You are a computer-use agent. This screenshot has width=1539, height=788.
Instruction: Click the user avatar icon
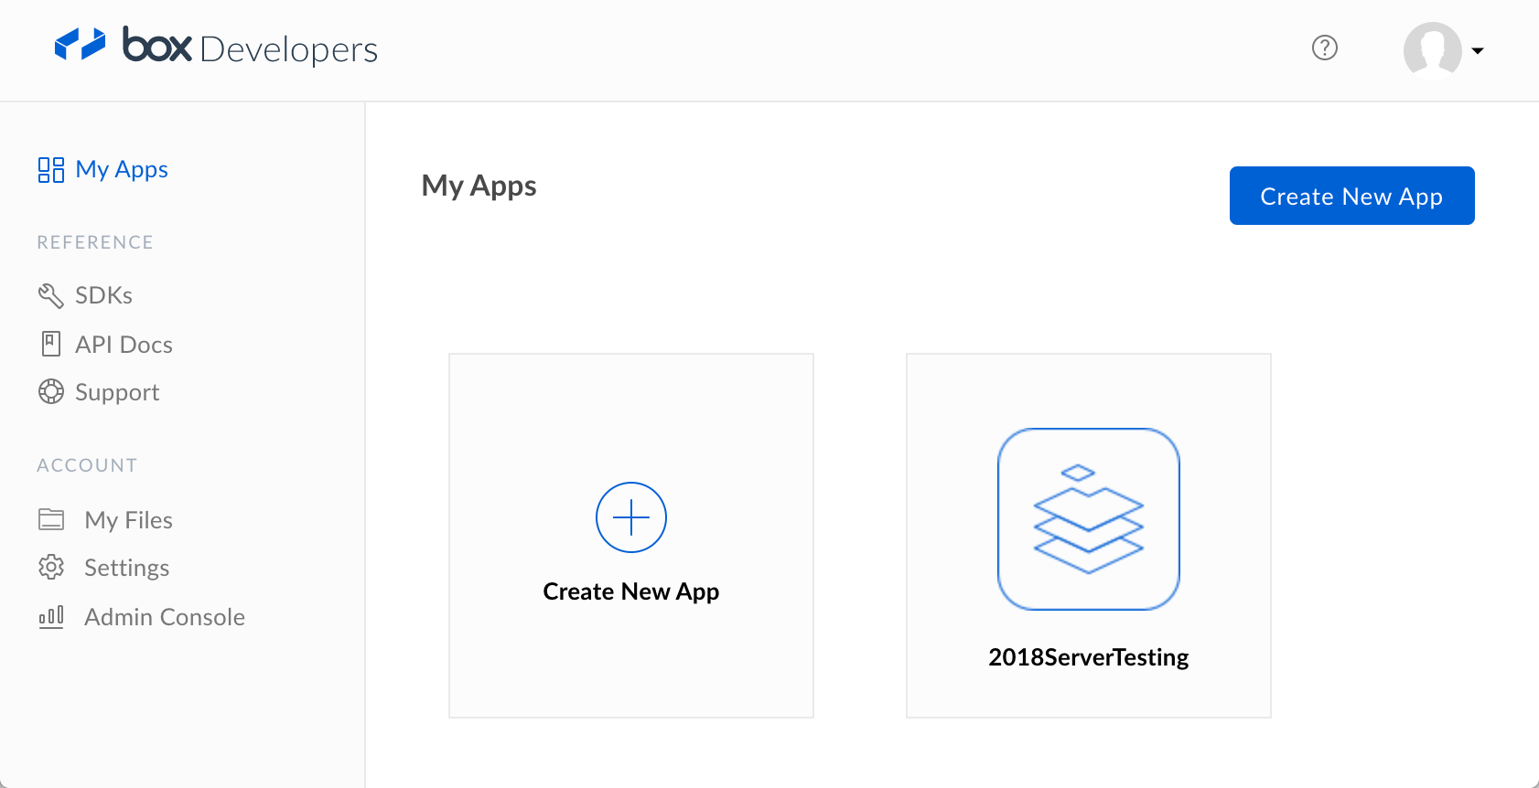1432,50
